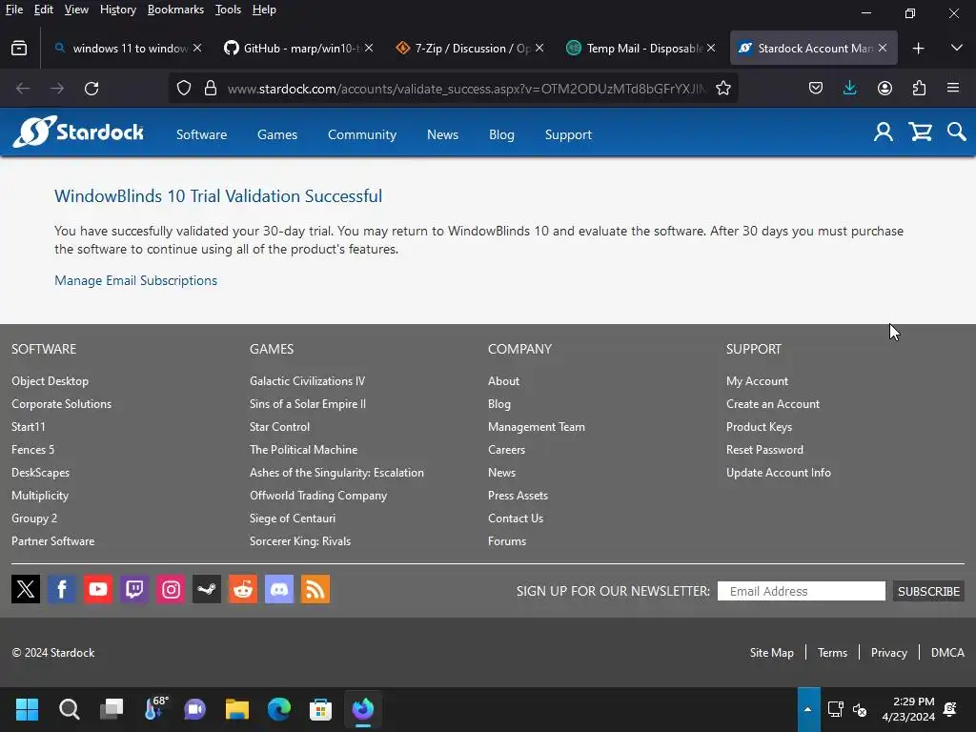This screenshot has width=976, height=732.
Task: Open Stardock's X (Twitter) social icon
Action: (26, 589)
